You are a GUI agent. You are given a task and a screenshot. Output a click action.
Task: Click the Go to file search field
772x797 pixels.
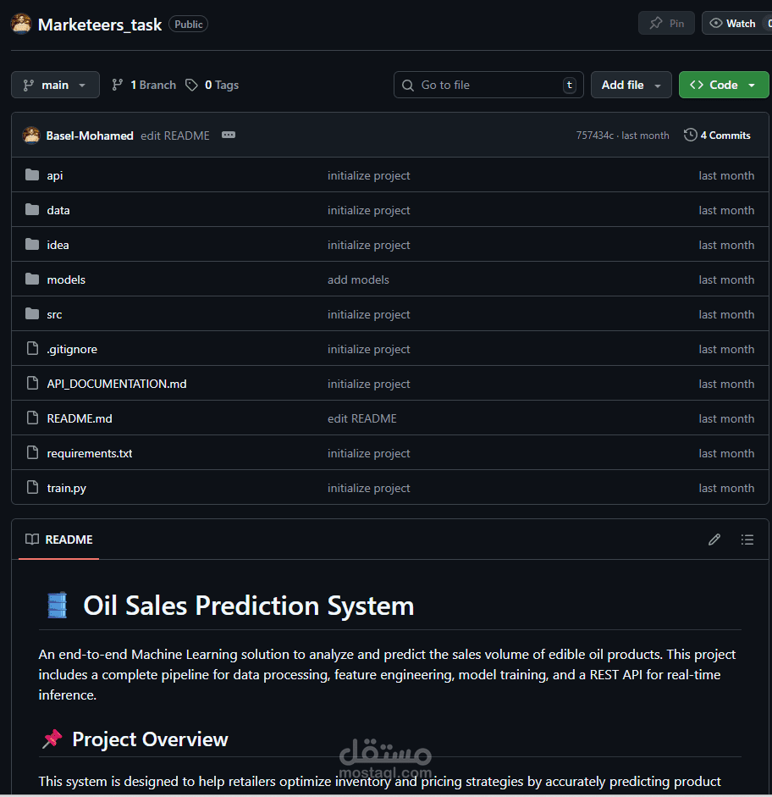point(487,85)
